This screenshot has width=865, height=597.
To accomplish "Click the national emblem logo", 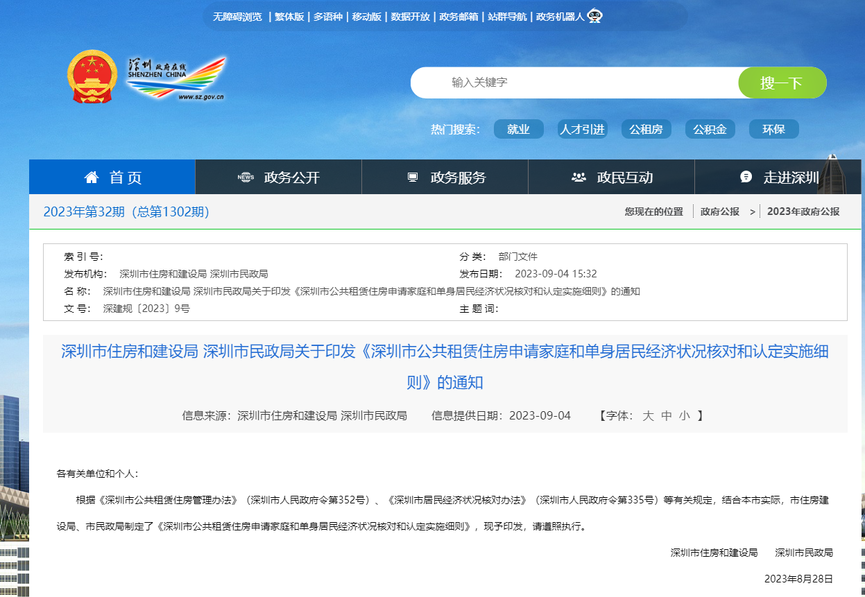I will 92,77.
